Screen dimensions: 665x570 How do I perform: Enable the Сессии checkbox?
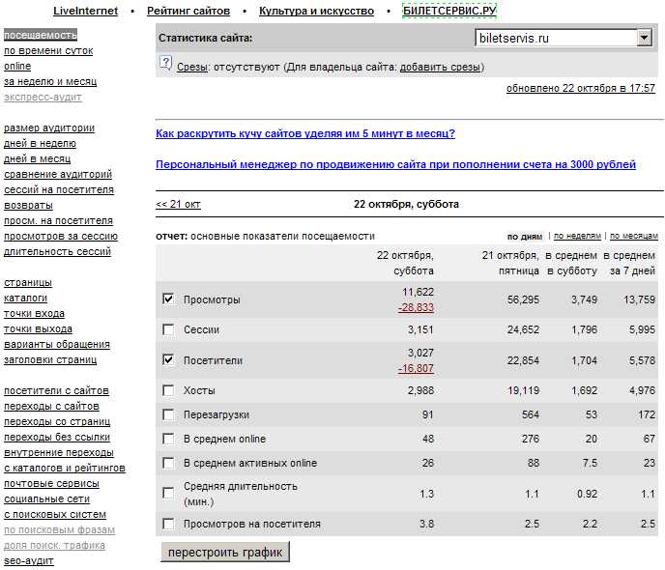[169, 330]
